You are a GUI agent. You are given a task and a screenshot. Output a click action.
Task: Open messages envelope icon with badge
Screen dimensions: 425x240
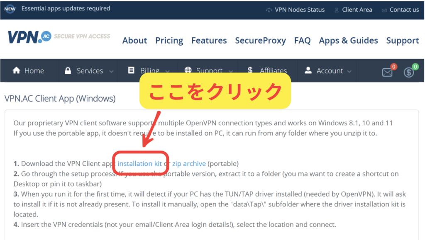(x=387, y=73)
